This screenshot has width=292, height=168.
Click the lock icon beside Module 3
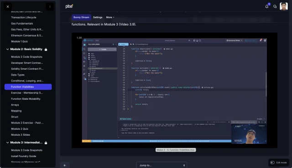pyautogui.click(x=46, y=143)
